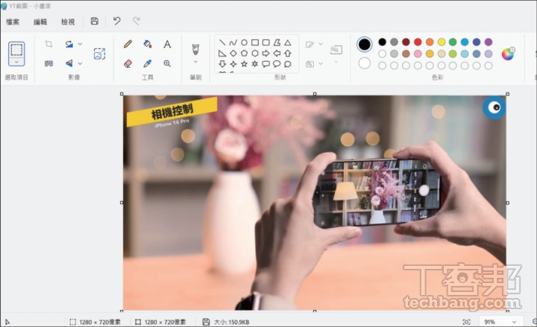Expand the Brushes dropdown arrow
Image resolution: width=537 pixels, height=327 pixels.
point(195,62)
